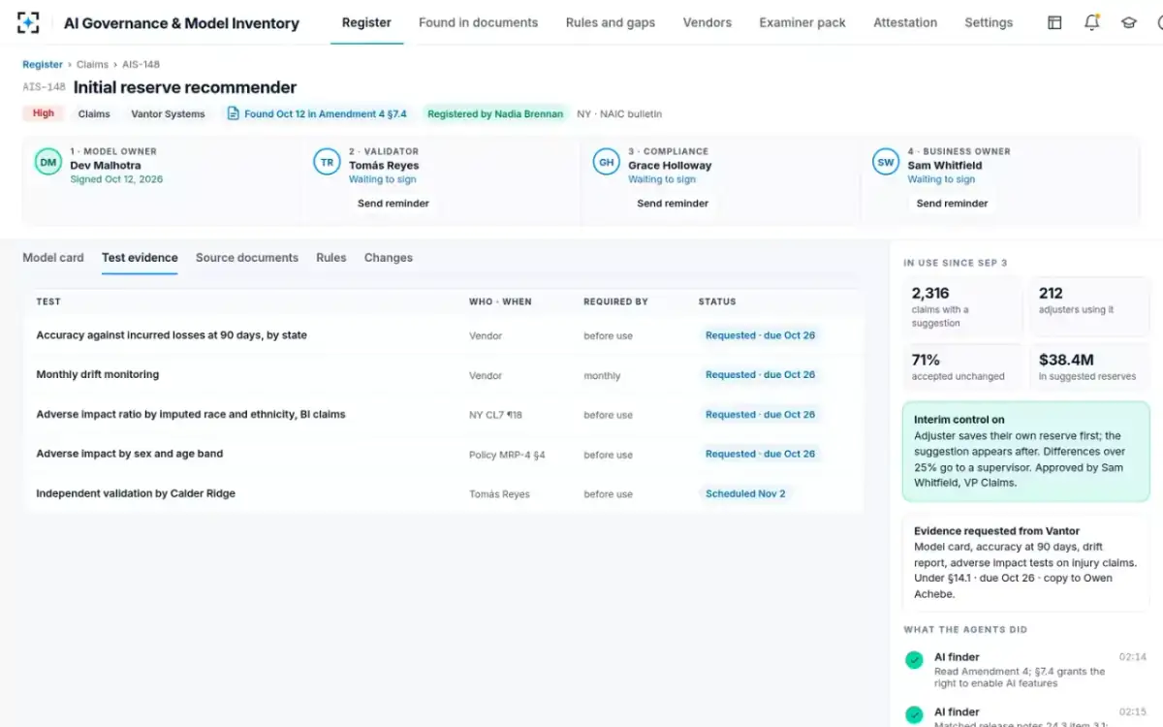Click the Scheduled Nov 2 status badge

click(x=745, y=493)
